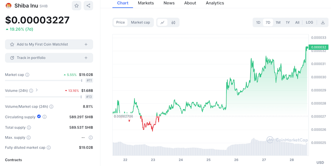The image size is (331, 166).
Task: Open the About tab
Action: [x=190, y=3]
